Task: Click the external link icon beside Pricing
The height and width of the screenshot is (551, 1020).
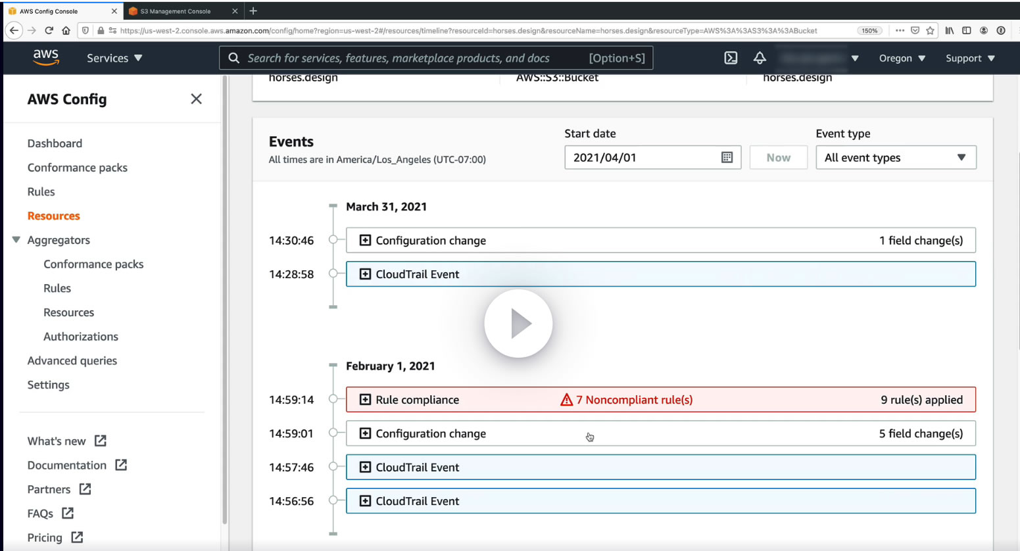Action: pyautogui.click(x=77, y=537)
